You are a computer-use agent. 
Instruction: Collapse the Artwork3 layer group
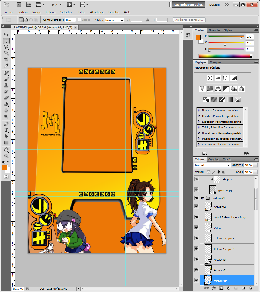[202, 198]
